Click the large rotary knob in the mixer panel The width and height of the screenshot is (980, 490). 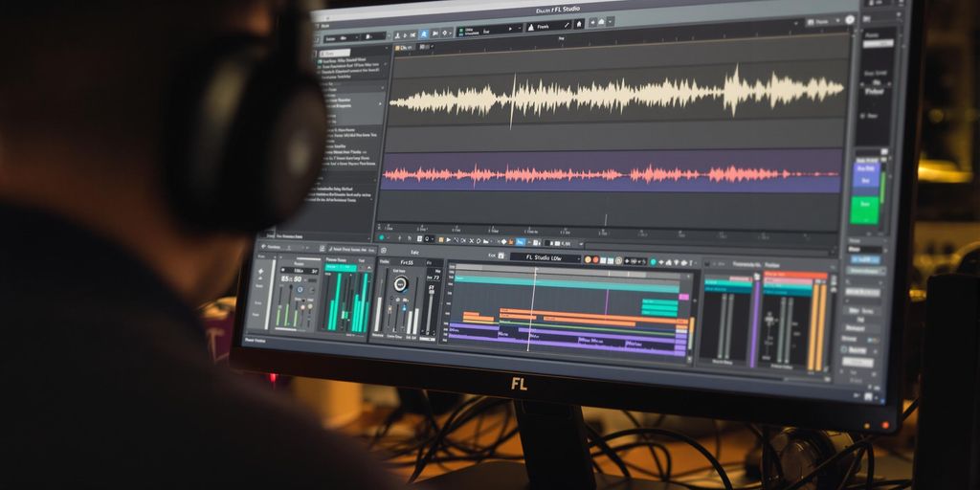(x=400, y=284)
